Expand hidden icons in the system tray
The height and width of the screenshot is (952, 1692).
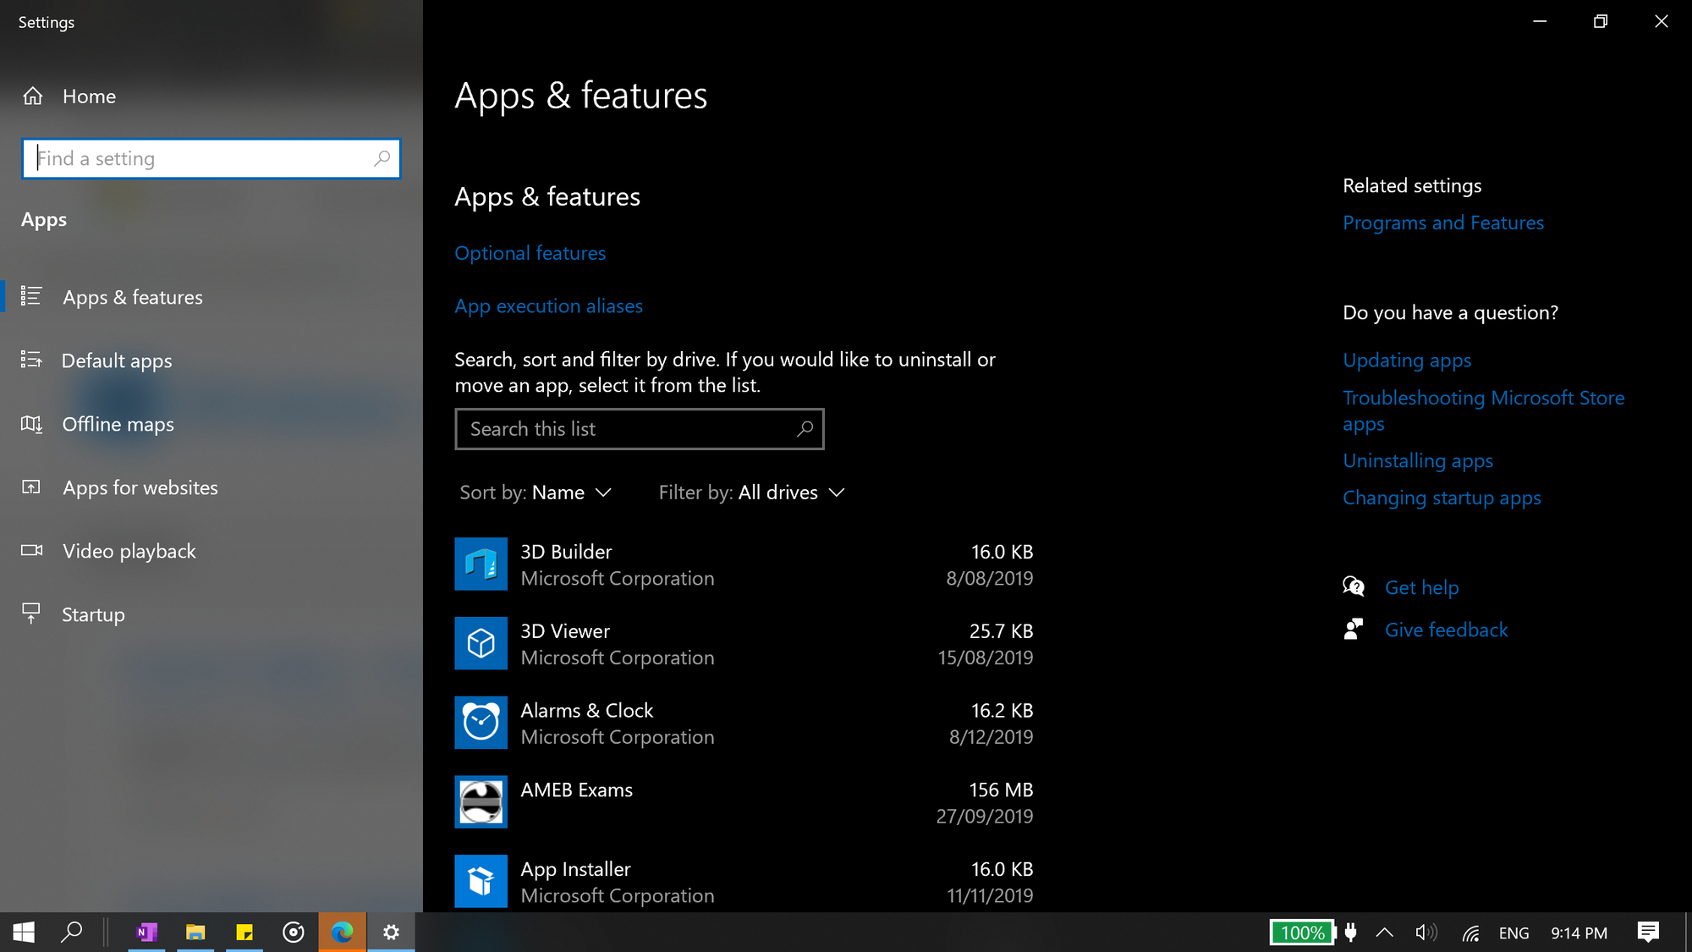[1385, 932]
